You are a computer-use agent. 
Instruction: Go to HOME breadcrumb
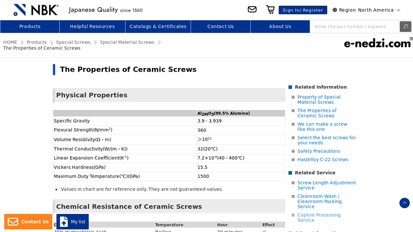10,42
